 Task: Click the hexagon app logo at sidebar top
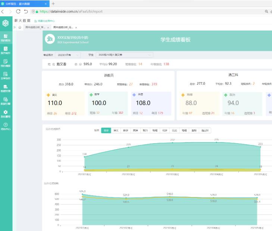pos(6,23)
